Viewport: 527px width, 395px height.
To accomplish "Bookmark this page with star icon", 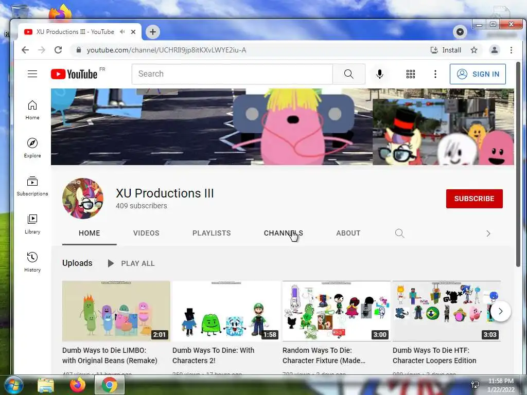I will click(474, 50).
